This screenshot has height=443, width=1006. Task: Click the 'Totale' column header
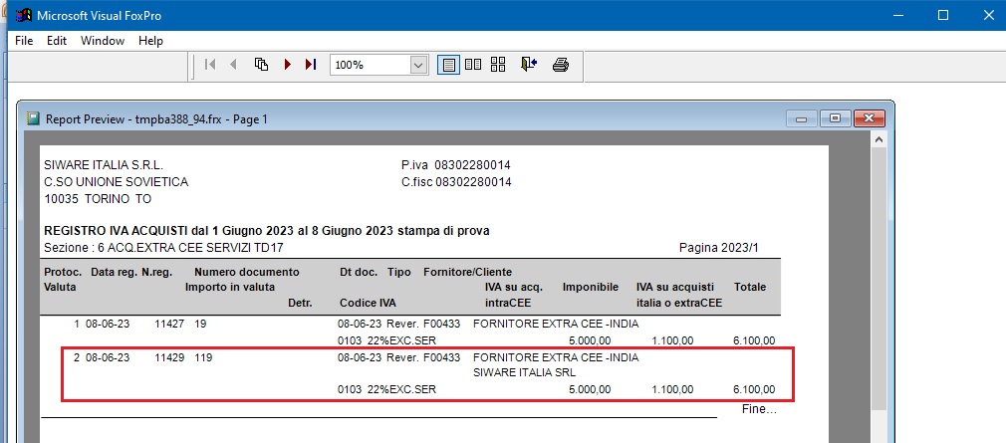749,287
